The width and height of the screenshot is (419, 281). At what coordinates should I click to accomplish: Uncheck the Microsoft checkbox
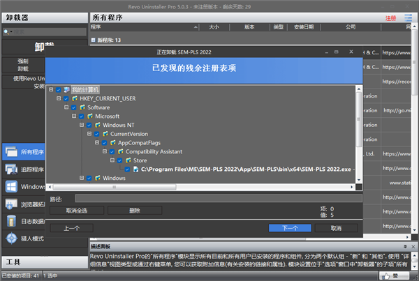(x=82, y=116)
